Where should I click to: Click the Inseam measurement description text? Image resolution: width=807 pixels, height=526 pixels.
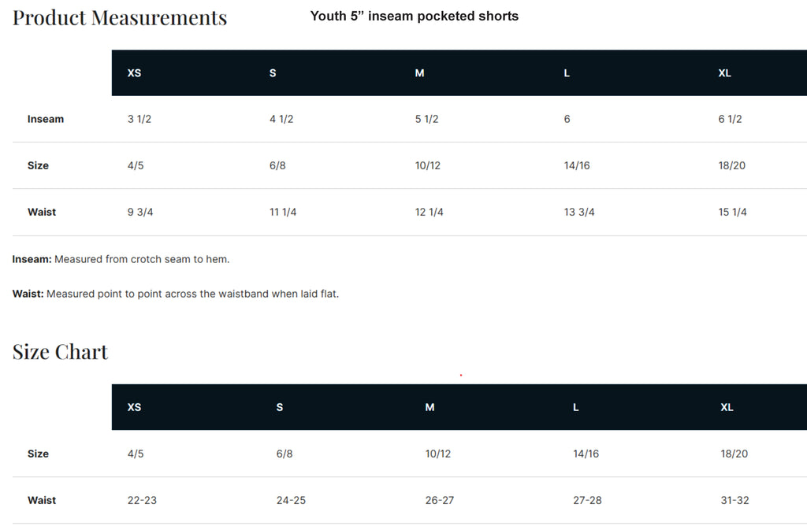pos(121,259)
